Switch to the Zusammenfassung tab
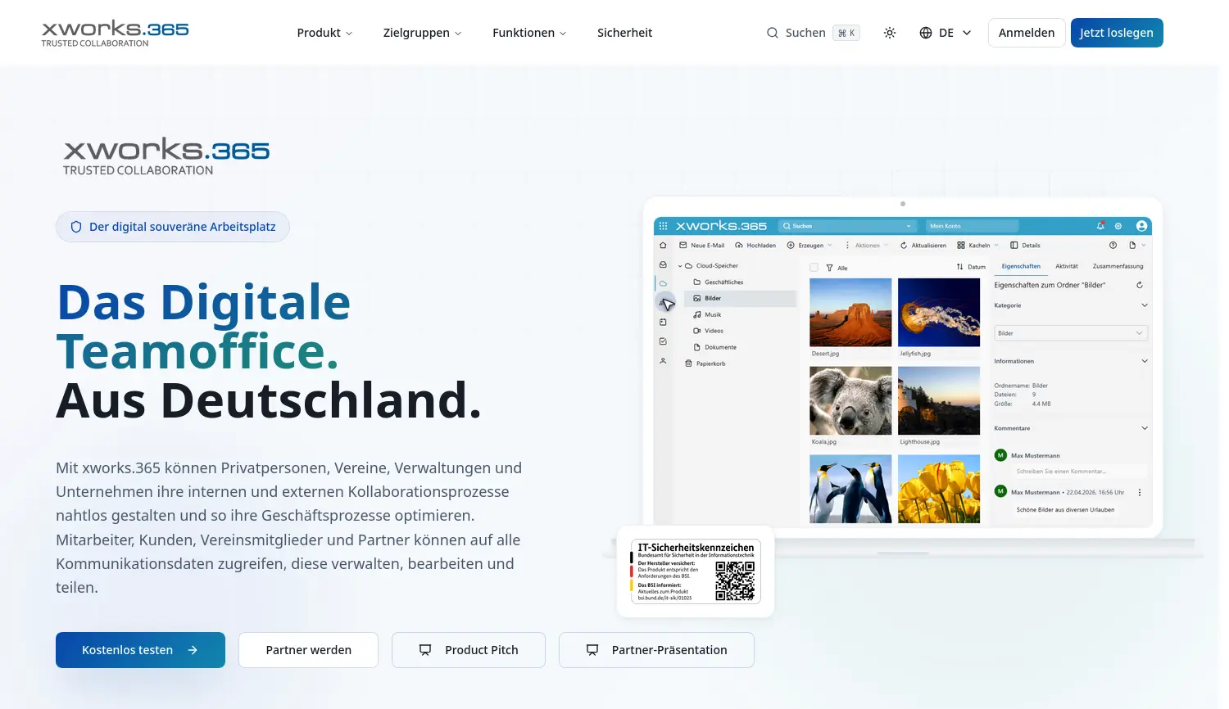Image resolution: width=1229 pixels, height=709 pixels. [x=1118, y=266]
